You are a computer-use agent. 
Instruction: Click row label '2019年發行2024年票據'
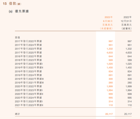(28, 75)
